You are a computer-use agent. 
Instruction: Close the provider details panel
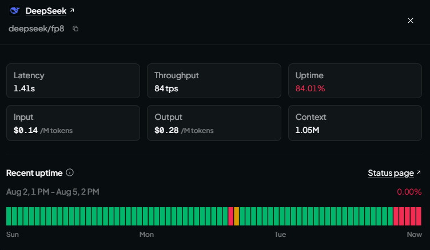click(x=411, y=21)
